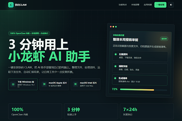Click the 7×24h 托管执行 stat card
The height and width of the screenshot is (121, 182).
(147, 111)
